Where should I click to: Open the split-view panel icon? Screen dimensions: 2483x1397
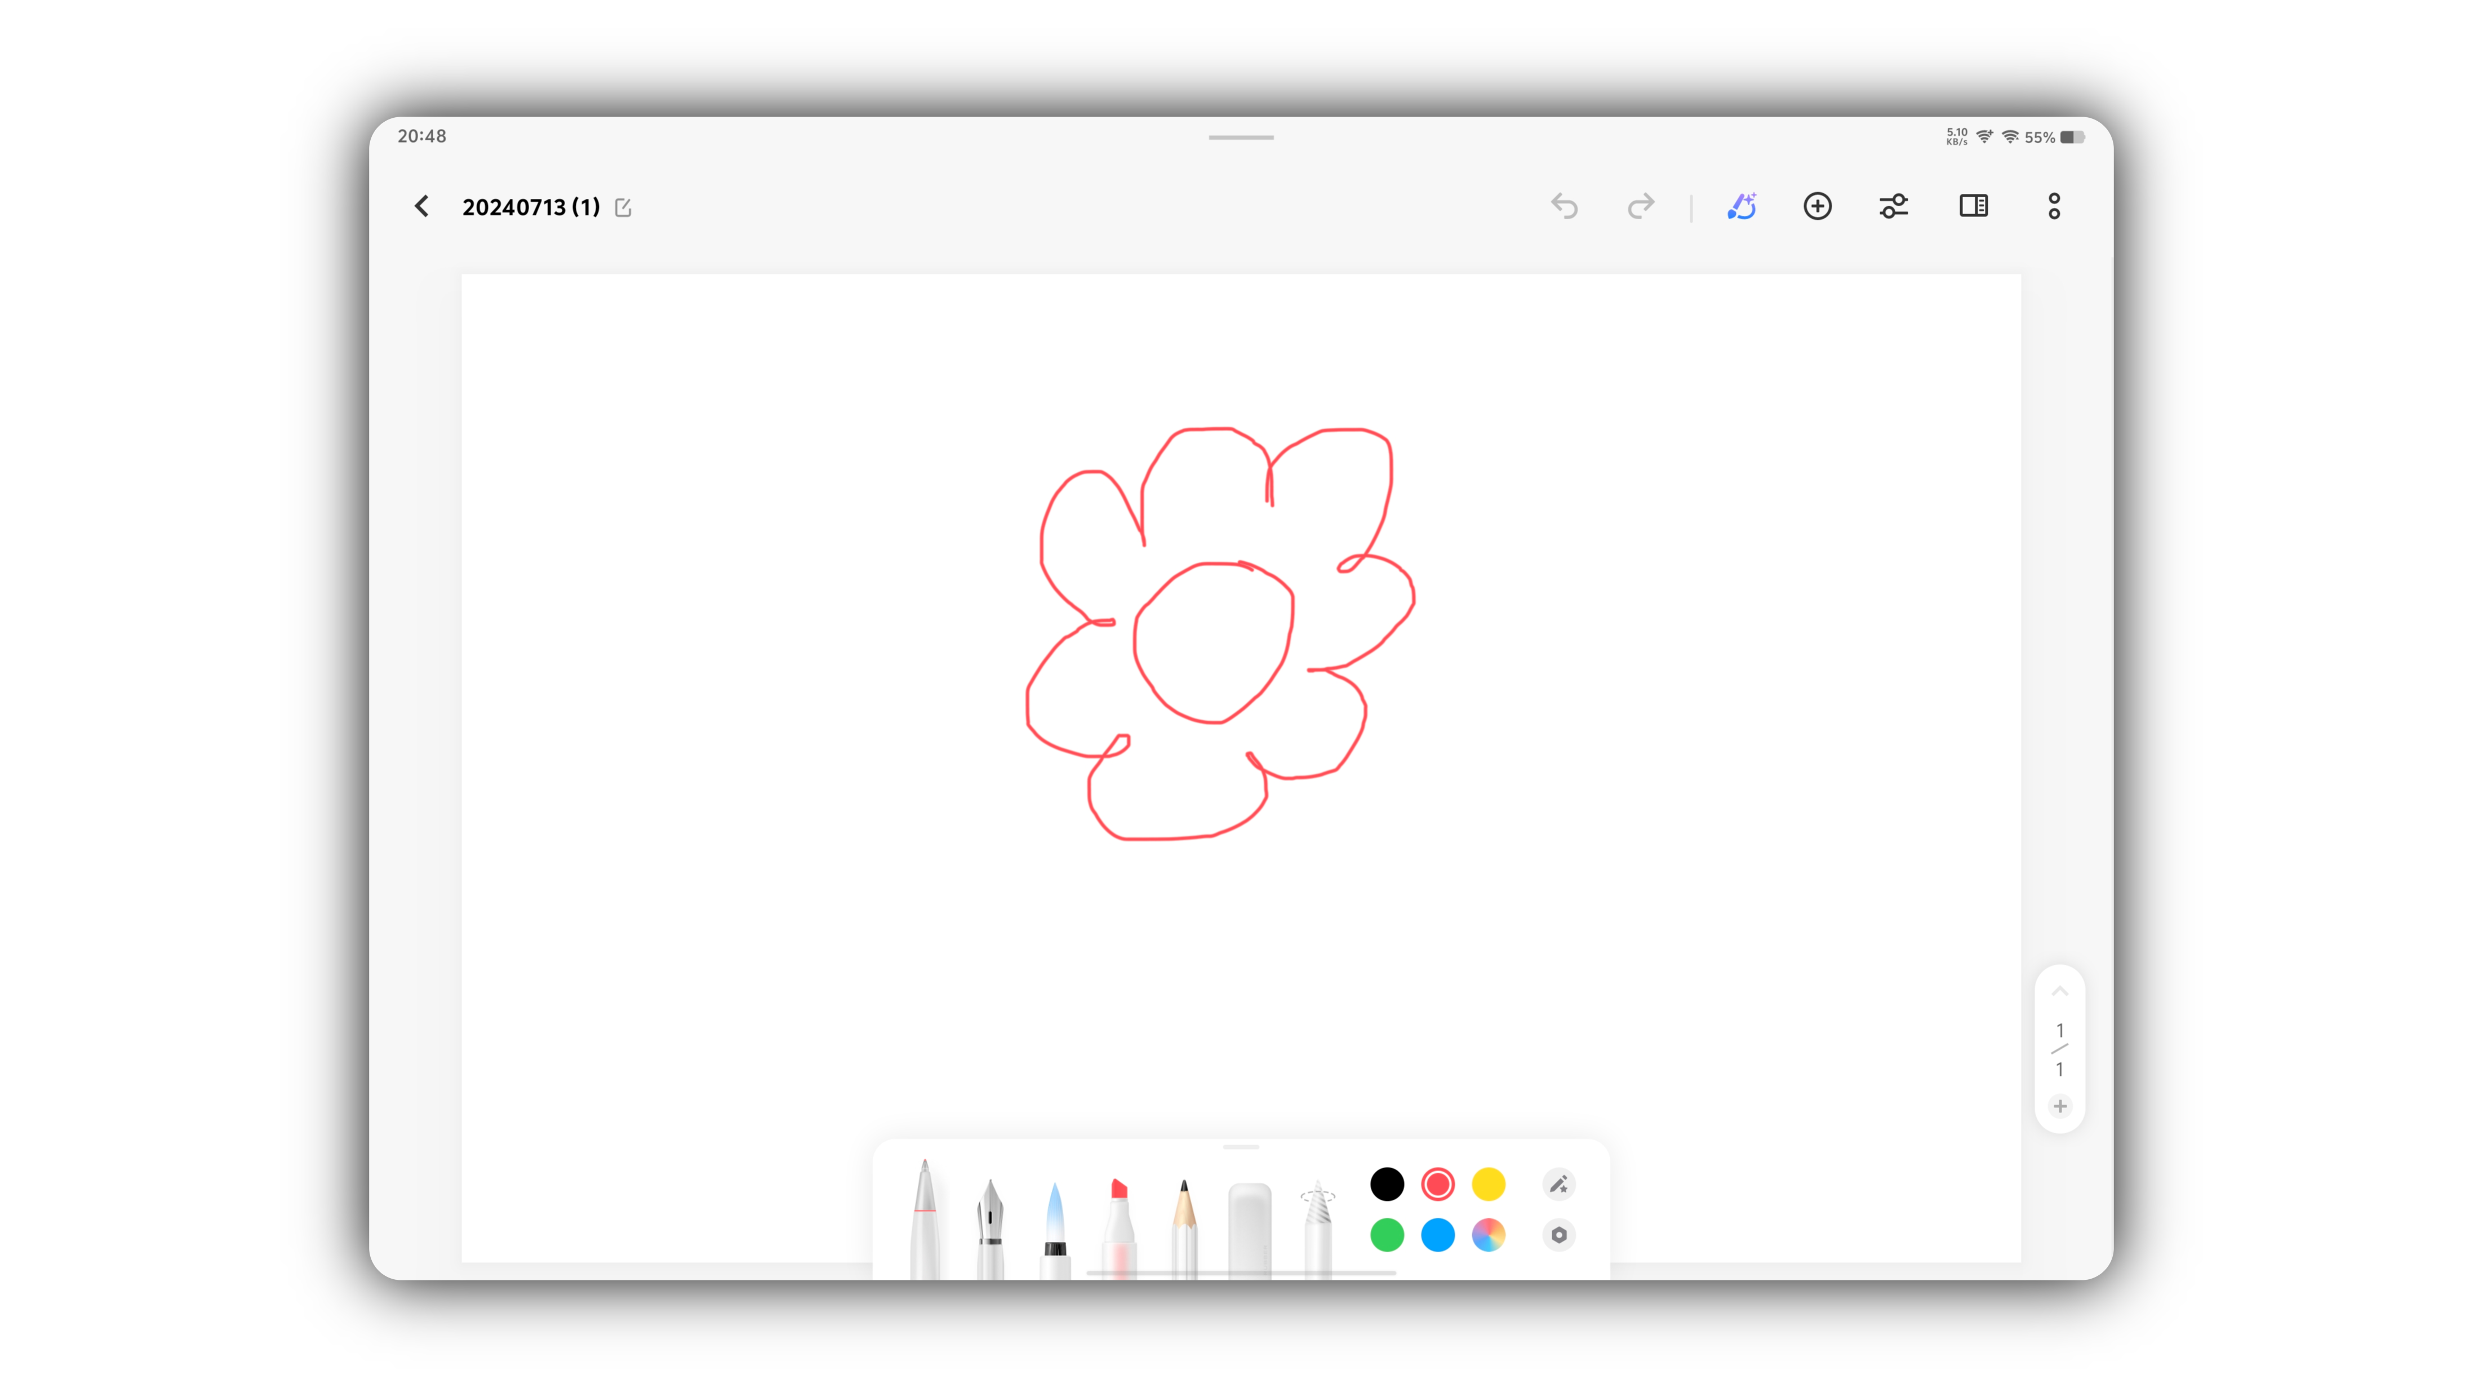[1973, 205]
